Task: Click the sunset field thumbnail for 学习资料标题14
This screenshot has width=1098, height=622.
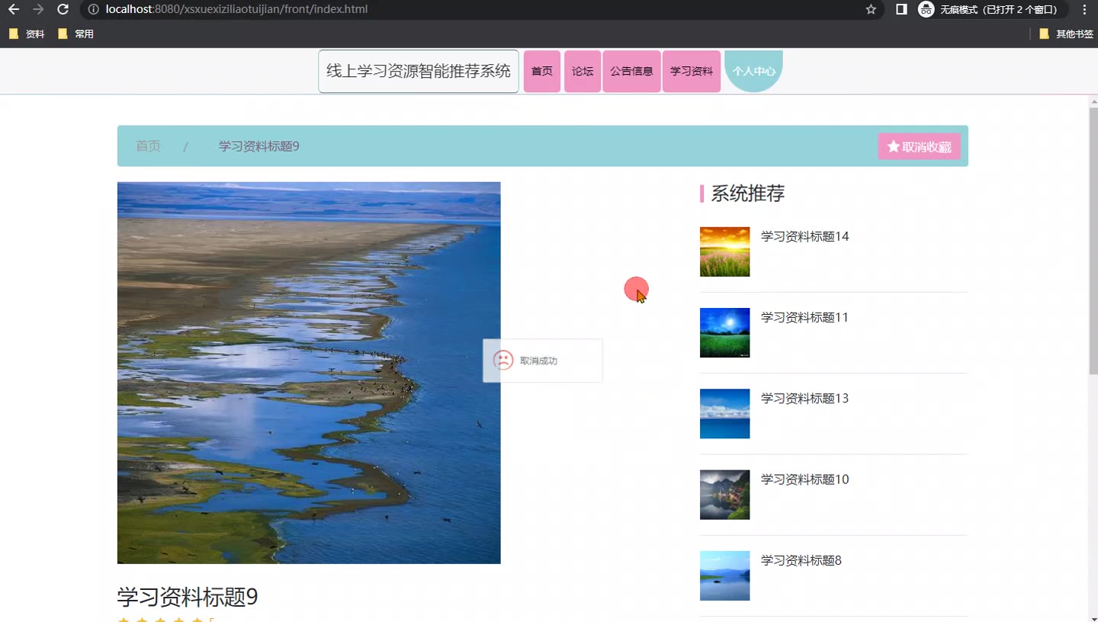Action: [724, 252]
